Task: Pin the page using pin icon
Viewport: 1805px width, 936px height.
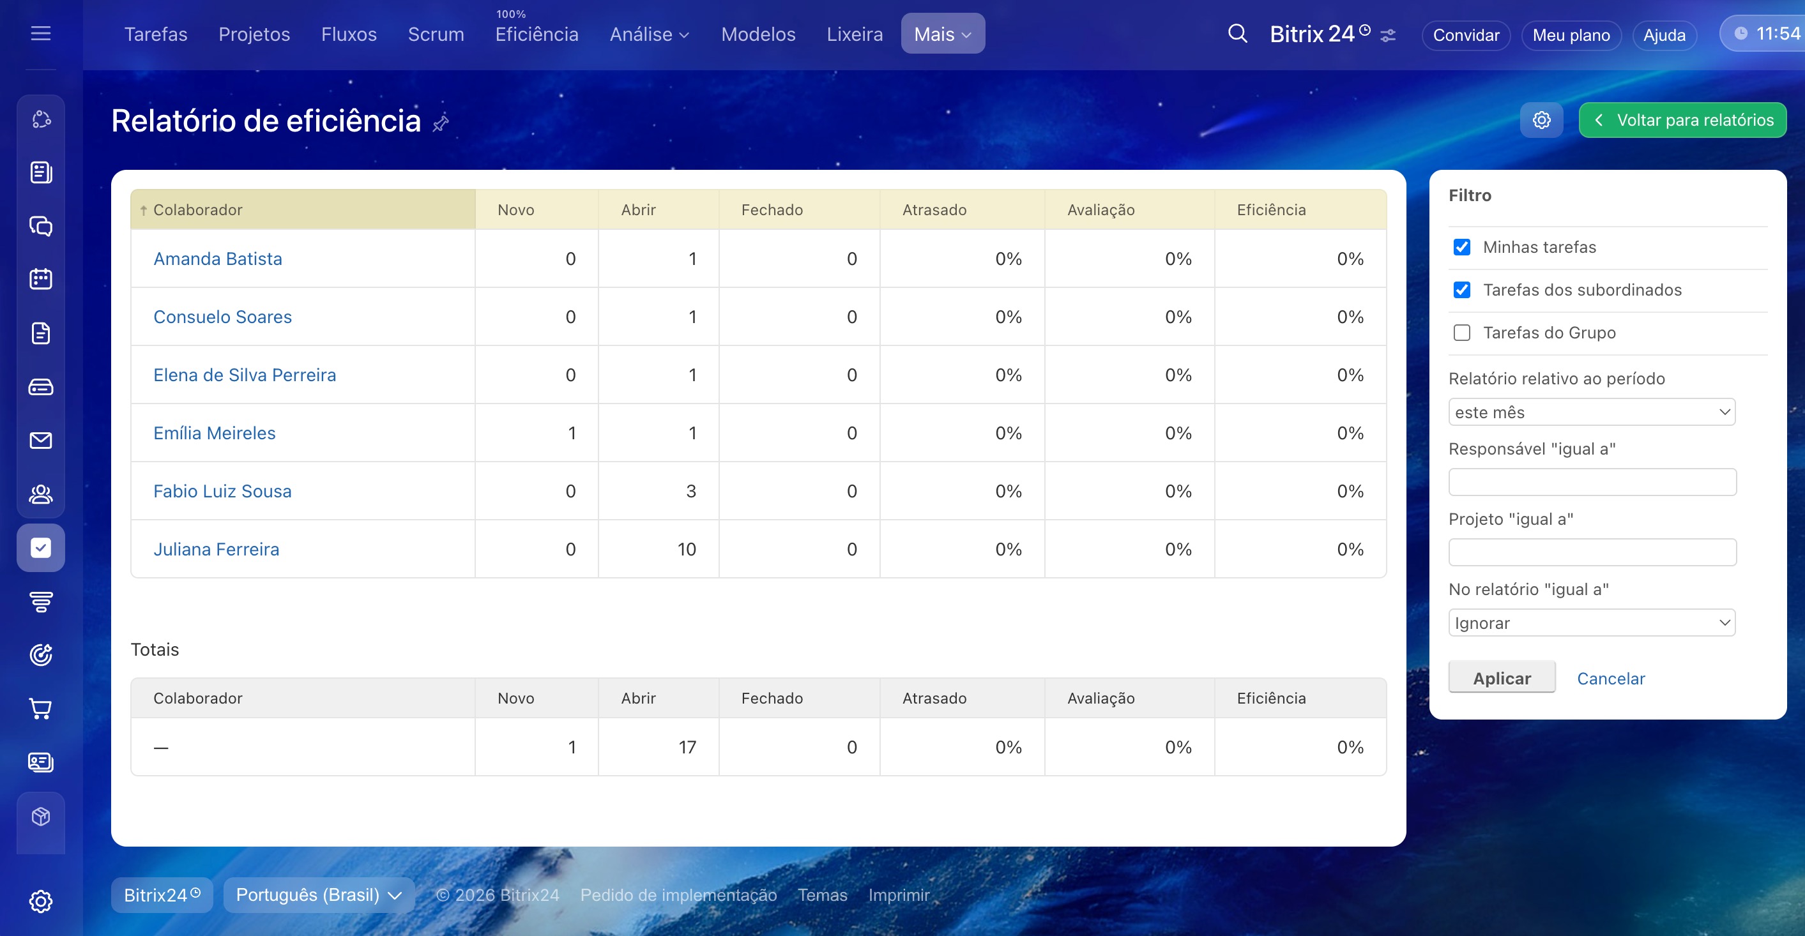Action: [441, 124]
